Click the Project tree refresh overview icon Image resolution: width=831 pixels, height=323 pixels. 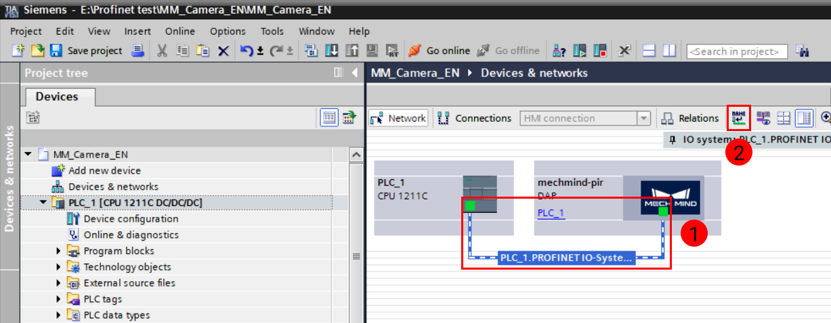click(x=349, y=118)
